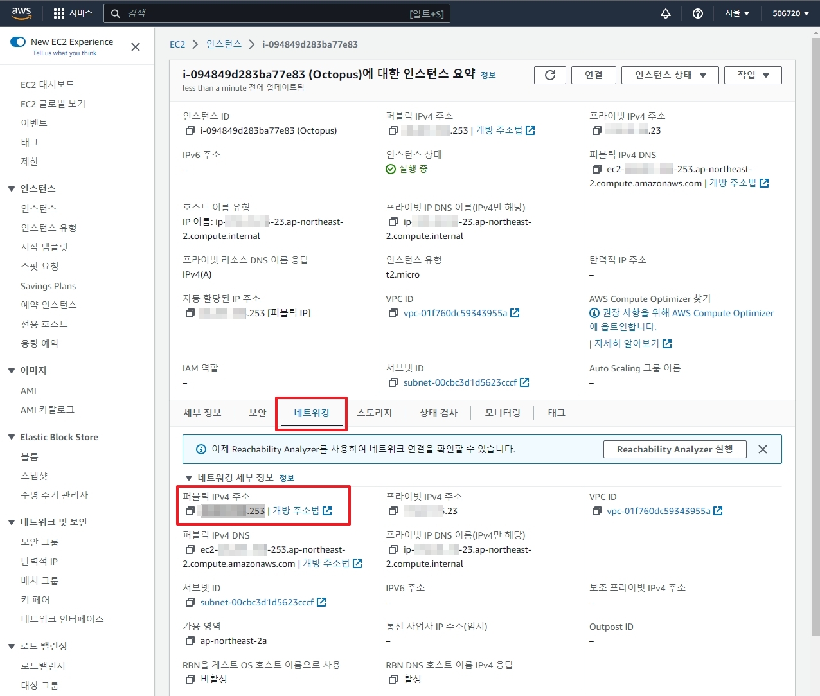
Task: Open the 서울 region selector
Action: [737, 13]
